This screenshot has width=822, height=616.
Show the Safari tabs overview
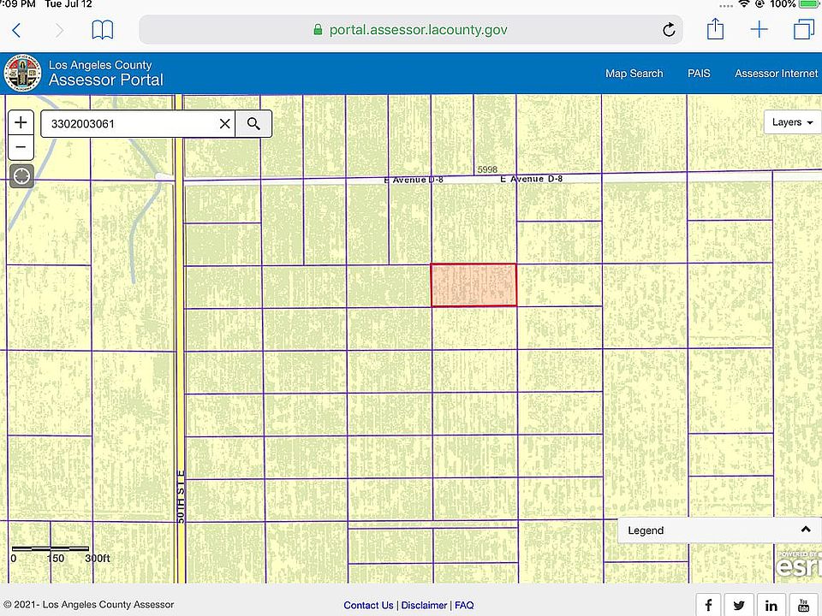804,29
